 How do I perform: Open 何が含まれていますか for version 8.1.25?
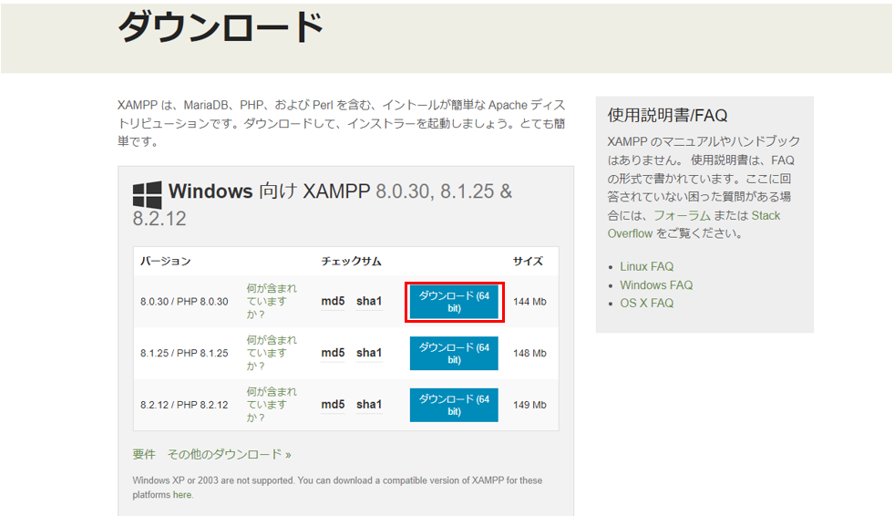click(x=272, y=353)
